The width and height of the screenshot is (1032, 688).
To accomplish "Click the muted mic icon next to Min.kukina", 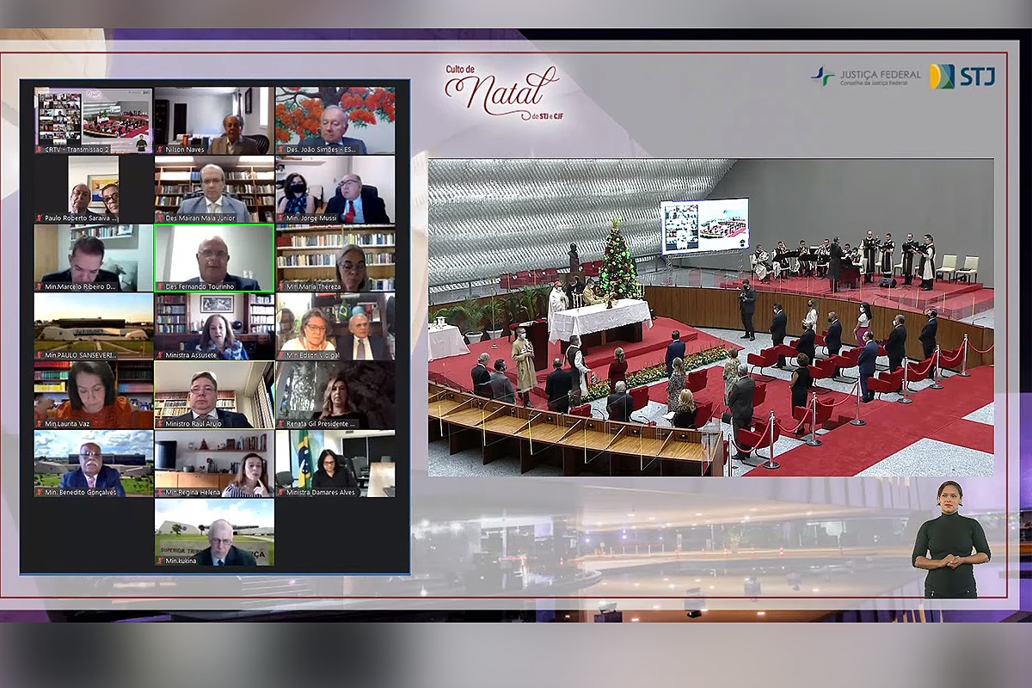I will 160,561.
